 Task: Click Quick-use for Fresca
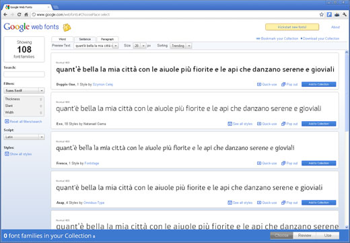tap(267, 163)
